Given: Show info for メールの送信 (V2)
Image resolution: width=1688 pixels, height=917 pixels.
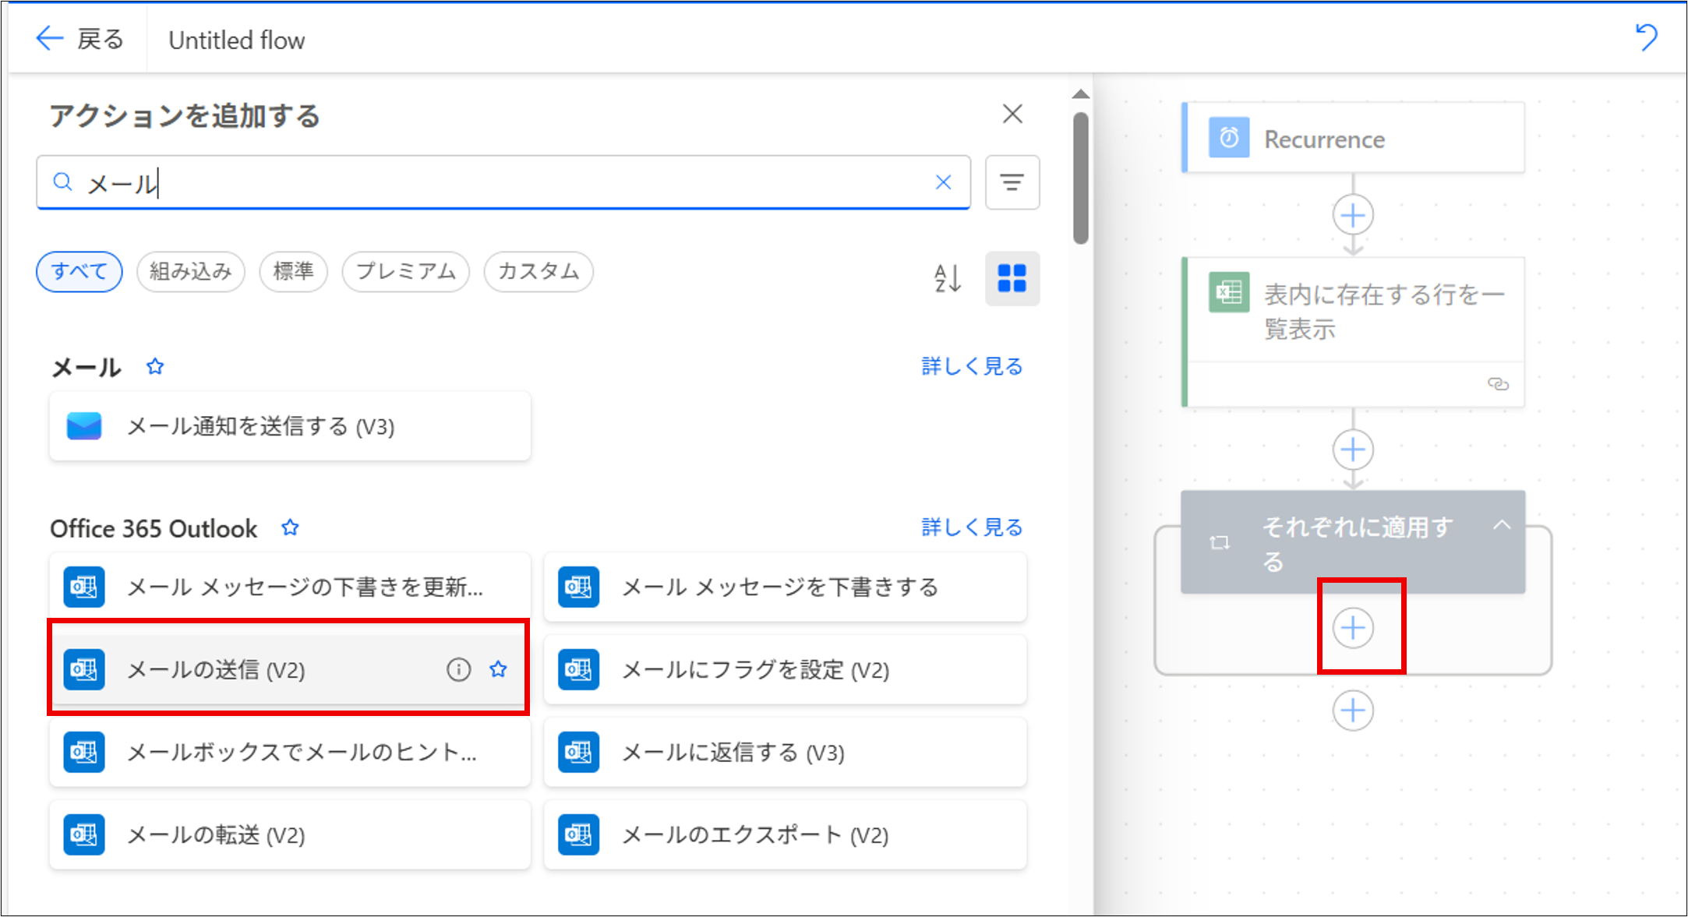Looking at the screenshot, I should [458, 669].
